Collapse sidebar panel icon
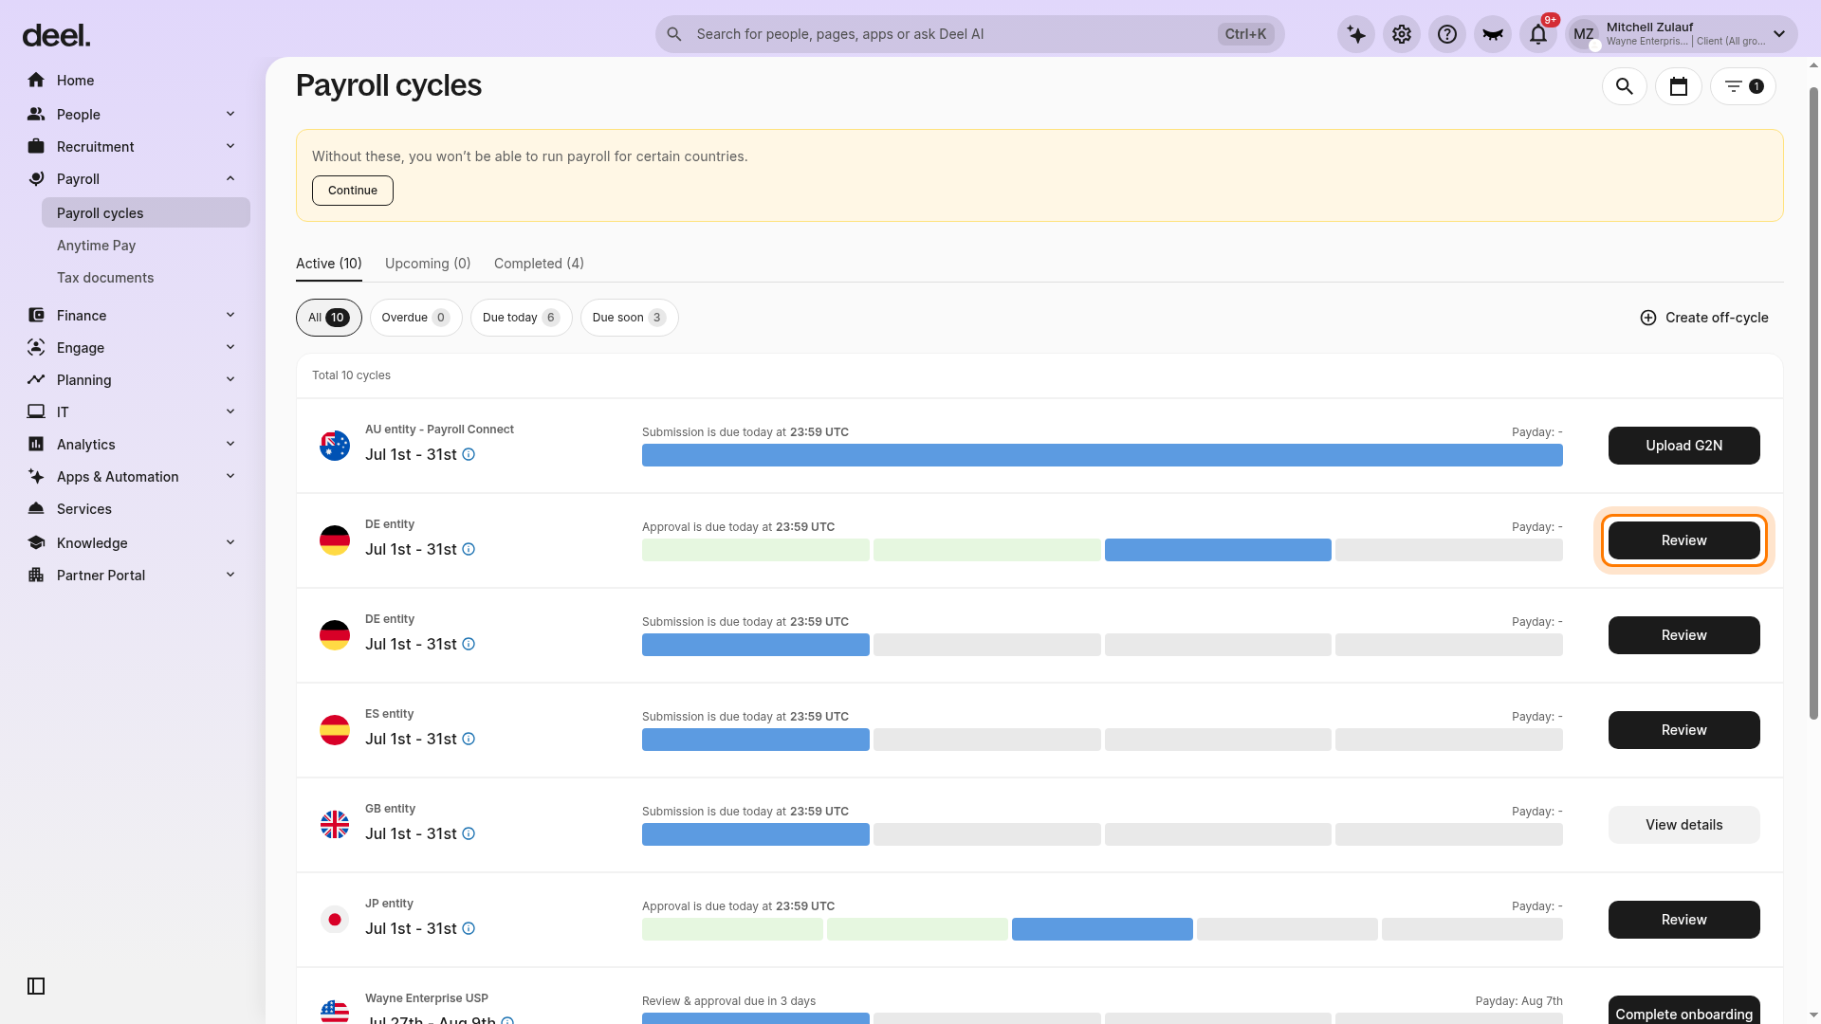Viewport: 1821px width, 1024px height. pos(36,986)
